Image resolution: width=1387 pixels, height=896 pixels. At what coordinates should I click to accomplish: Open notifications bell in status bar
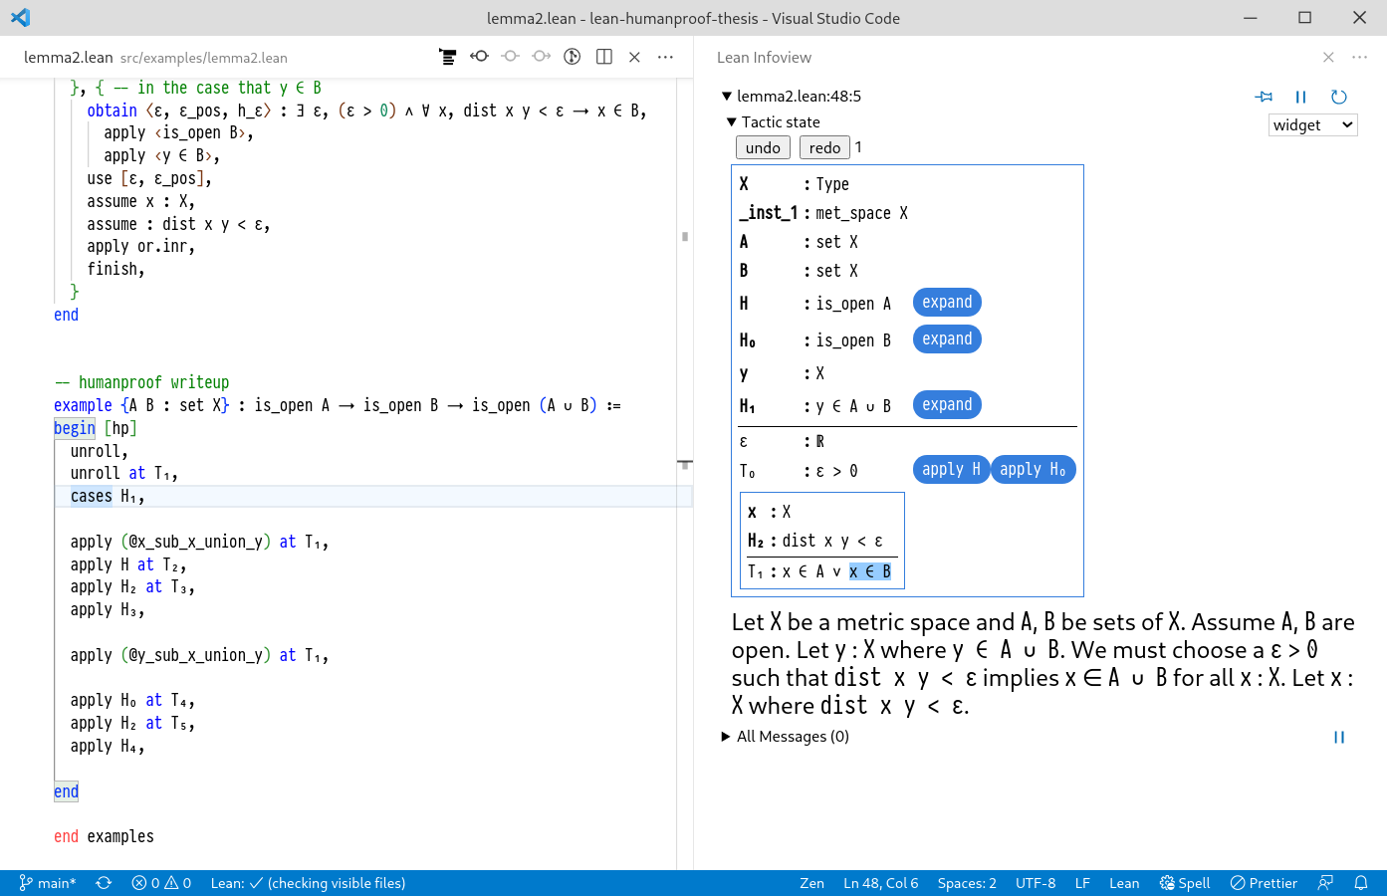[x=1361, y=883]
